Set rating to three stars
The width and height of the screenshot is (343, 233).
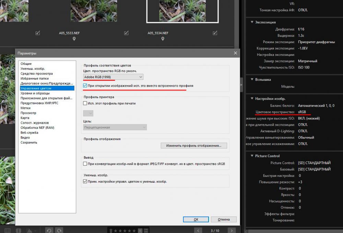click(x=125, y=231)
